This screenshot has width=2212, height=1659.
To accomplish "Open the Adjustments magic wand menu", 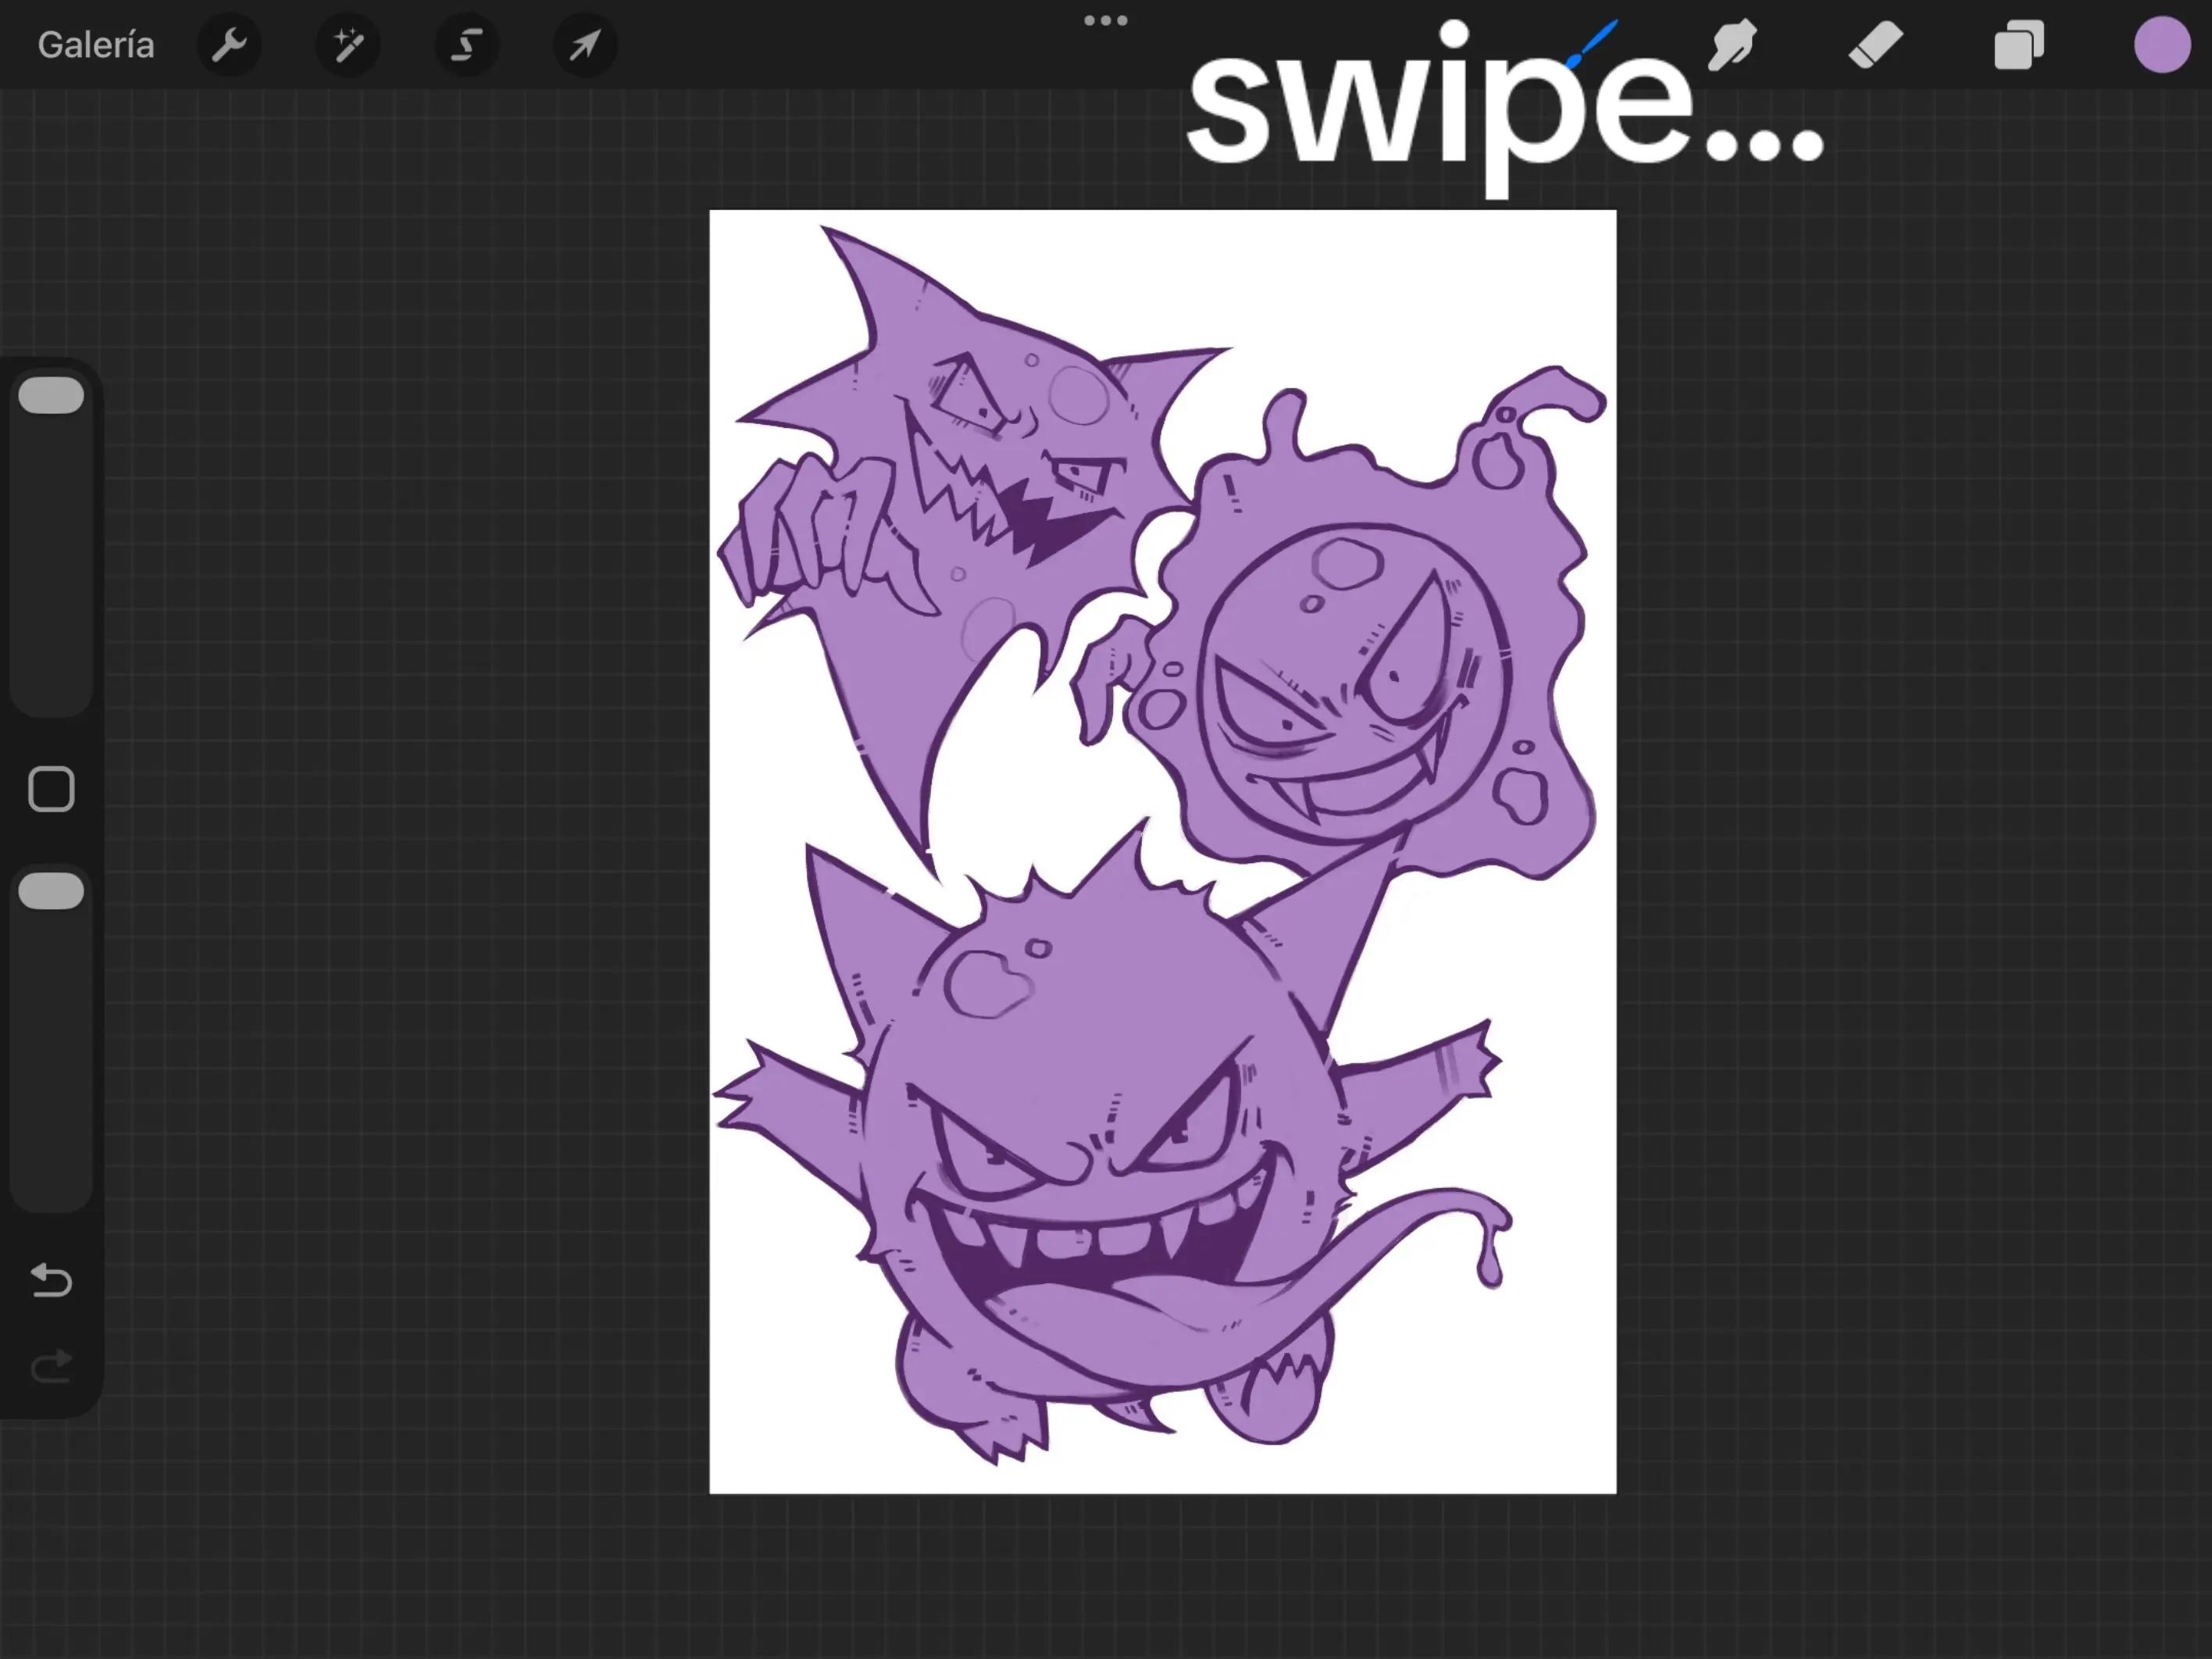I will click(x=348, y=45).
